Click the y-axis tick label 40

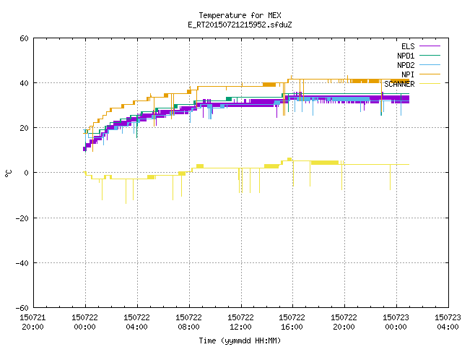[x=24, y=83]
